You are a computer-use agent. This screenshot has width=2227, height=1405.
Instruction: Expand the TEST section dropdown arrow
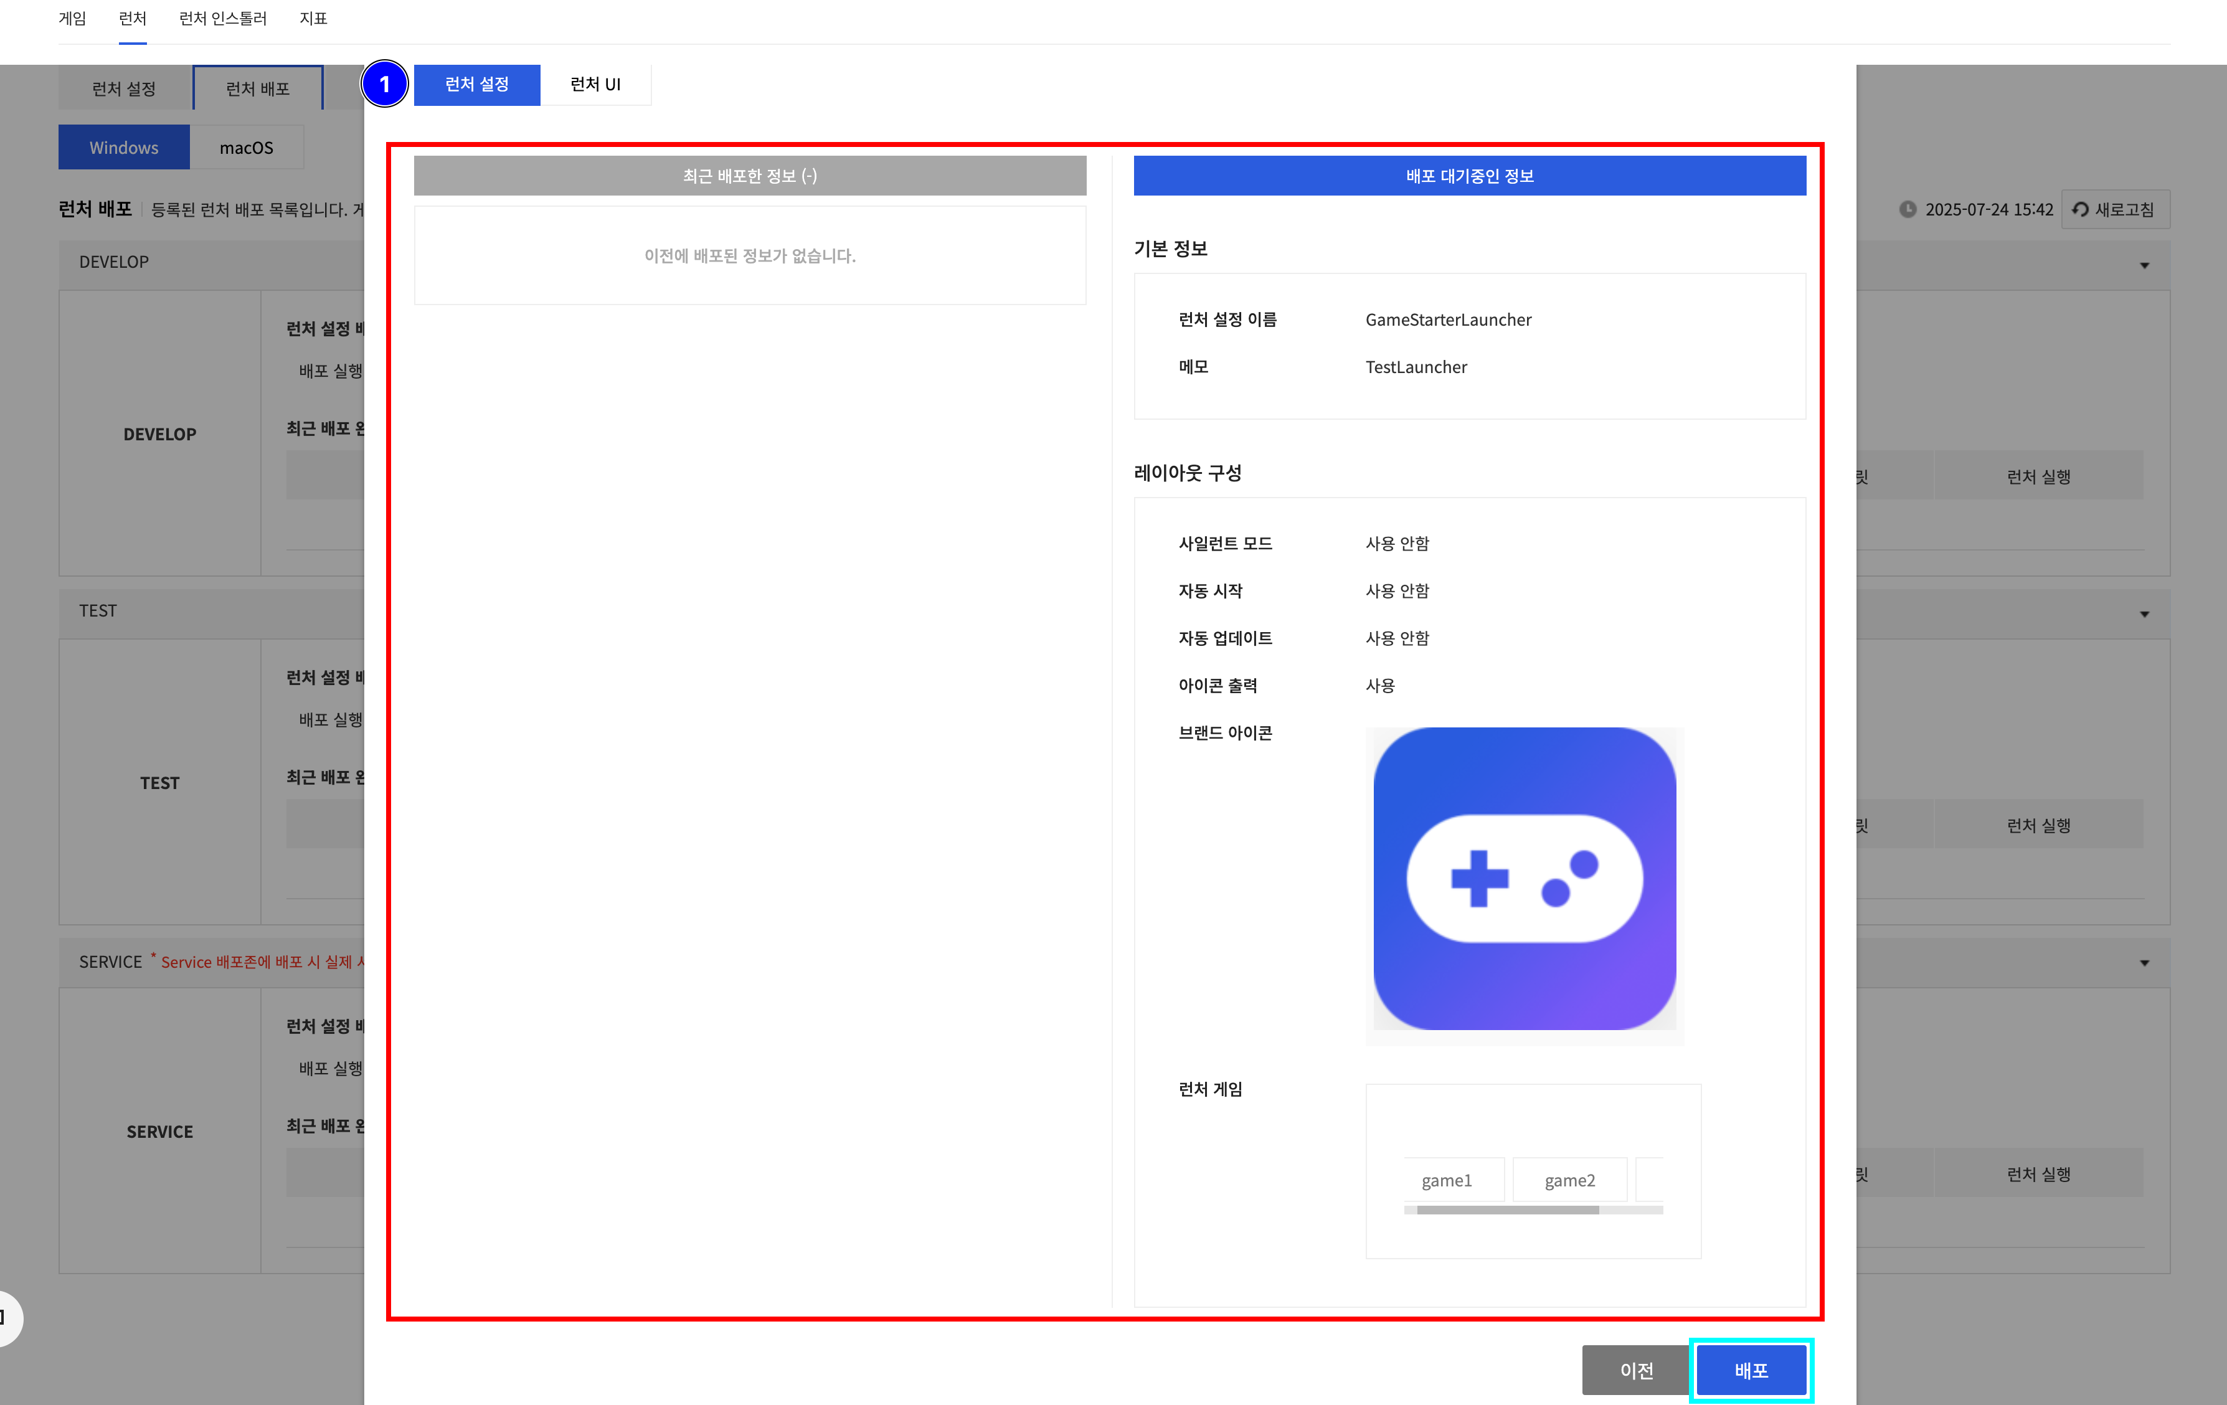pos(2145,613)
